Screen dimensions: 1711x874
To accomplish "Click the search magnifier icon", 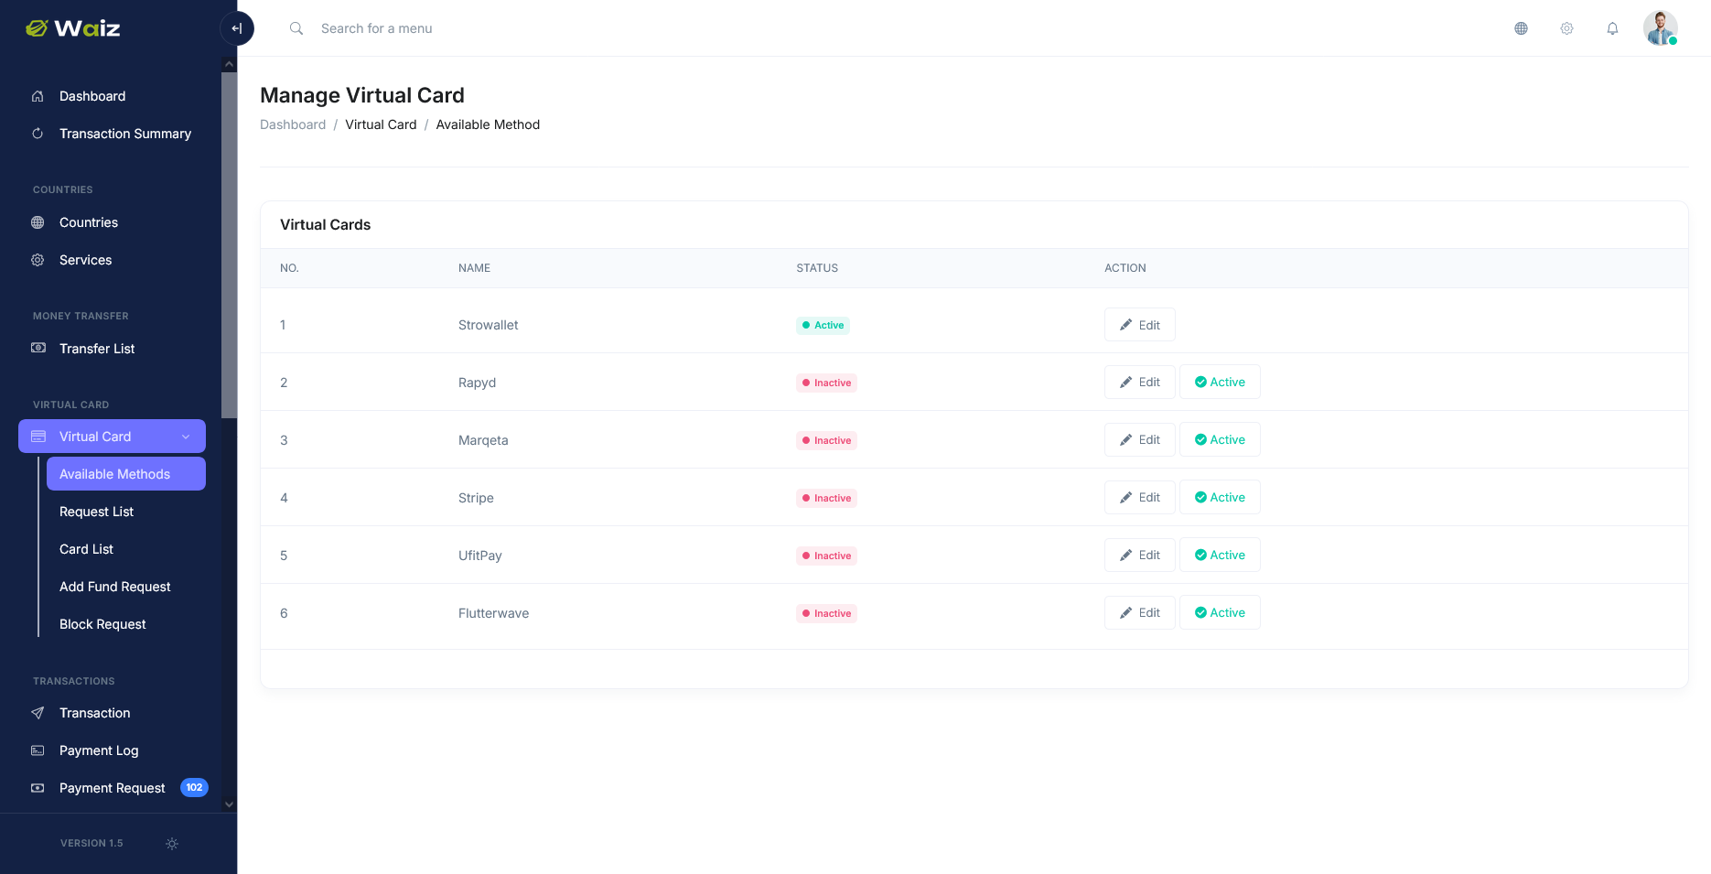I will (x=296, y=28).
